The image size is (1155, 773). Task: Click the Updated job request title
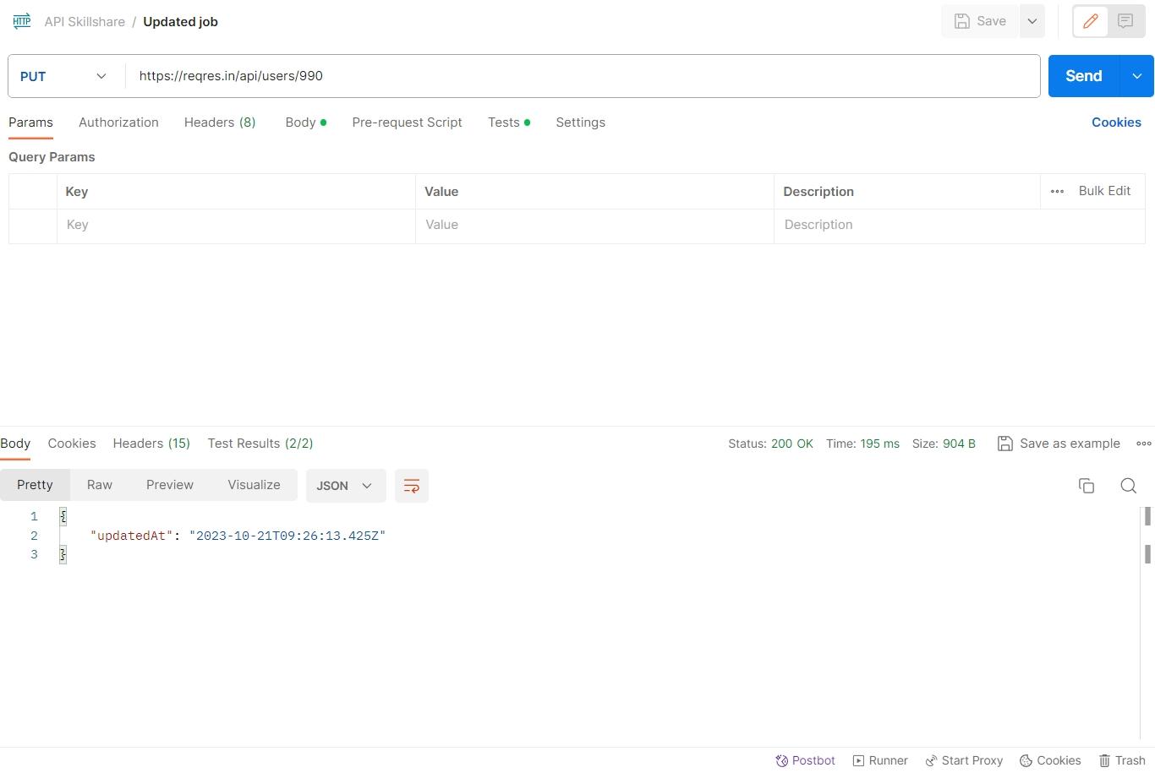coord(180,22)
